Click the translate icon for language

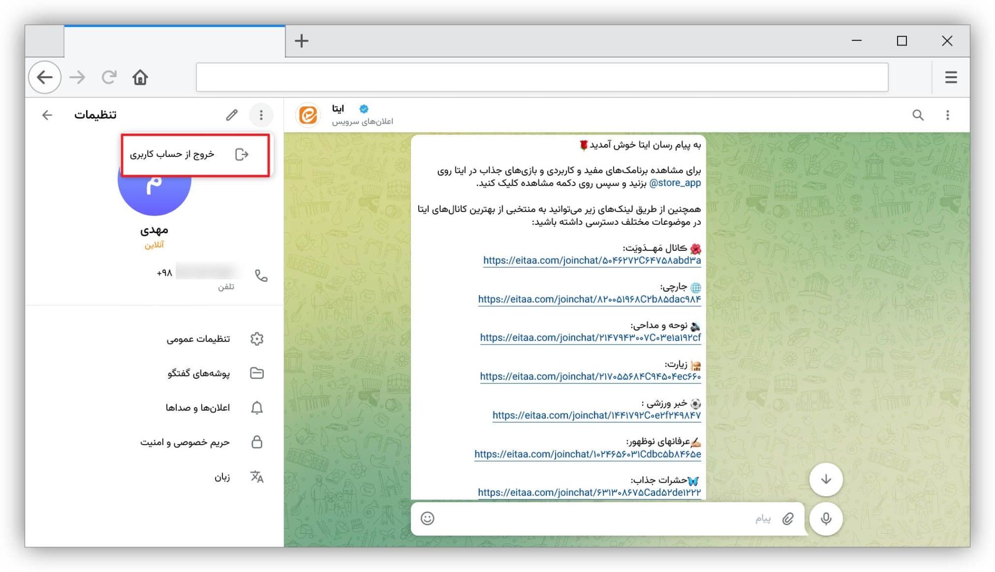tap(257, 477)
